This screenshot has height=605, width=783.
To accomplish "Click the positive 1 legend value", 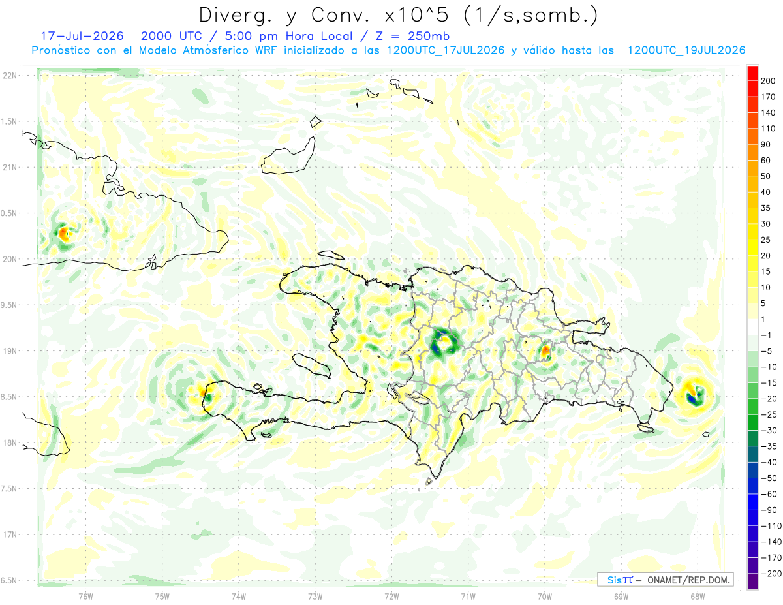I will click(x=764, y=319).
